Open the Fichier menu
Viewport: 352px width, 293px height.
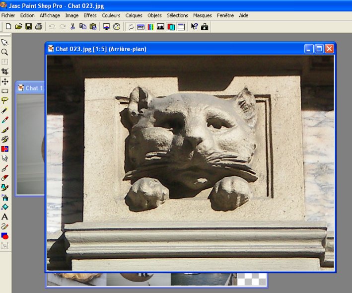(x=8, y=15)
